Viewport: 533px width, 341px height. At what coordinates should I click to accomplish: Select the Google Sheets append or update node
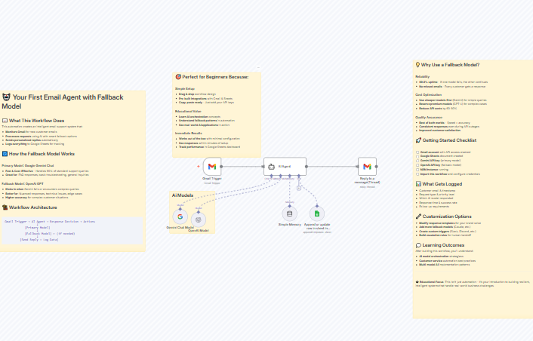(x=317, y=214)
